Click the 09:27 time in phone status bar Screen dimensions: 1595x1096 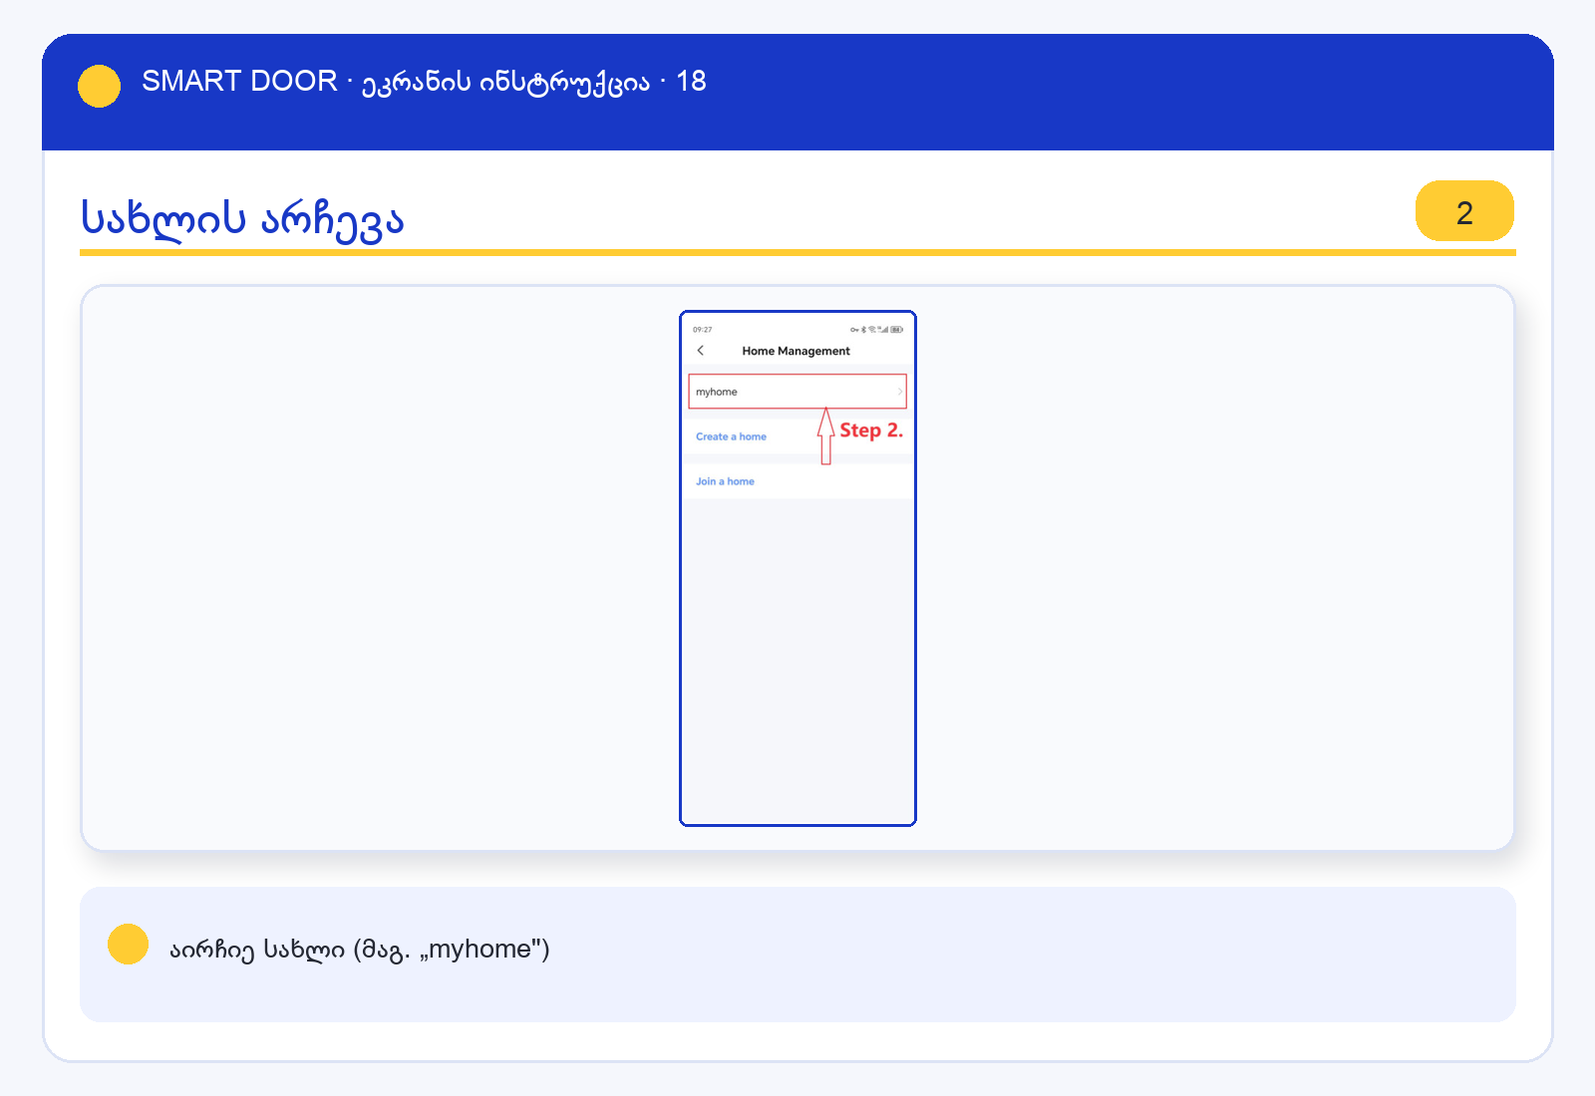[703, 330]
